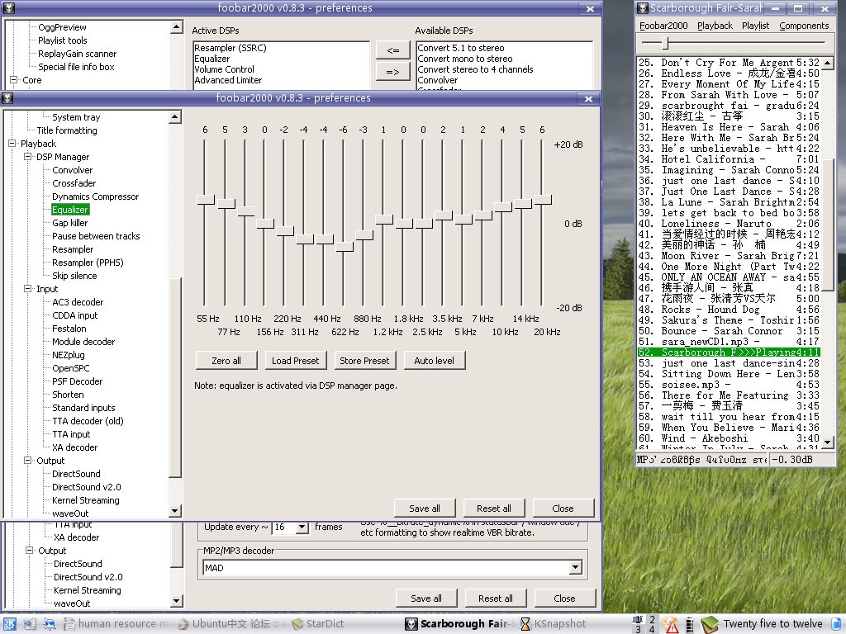This screenshot has width=846, height=634.
Task: Open the Foobar2000 menu
Action: point(663,26)
